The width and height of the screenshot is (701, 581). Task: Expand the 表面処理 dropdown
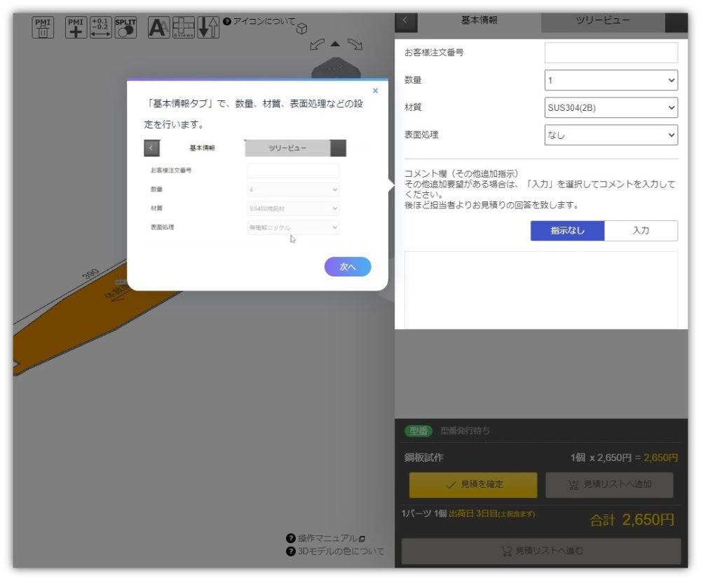(611, 135)
